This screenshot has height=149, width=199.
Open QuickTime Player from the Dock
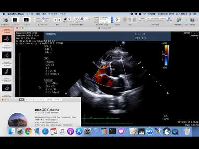pyautogui.click(x=175, y=131)
